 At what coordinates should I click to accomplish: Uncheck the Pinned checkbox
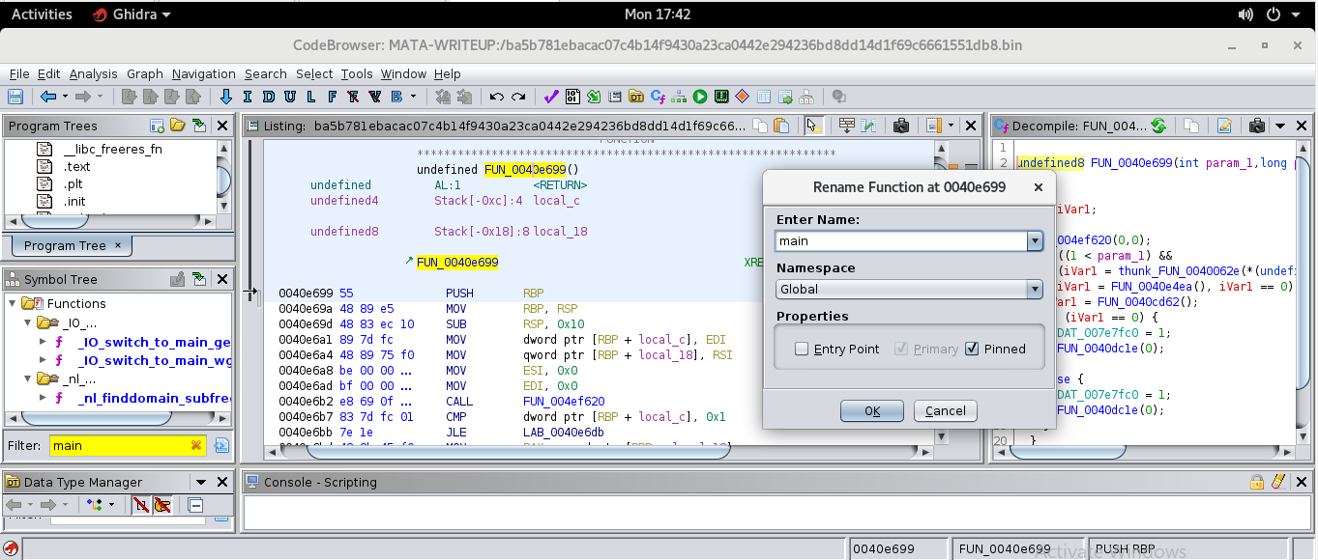(x=972, y=350)
